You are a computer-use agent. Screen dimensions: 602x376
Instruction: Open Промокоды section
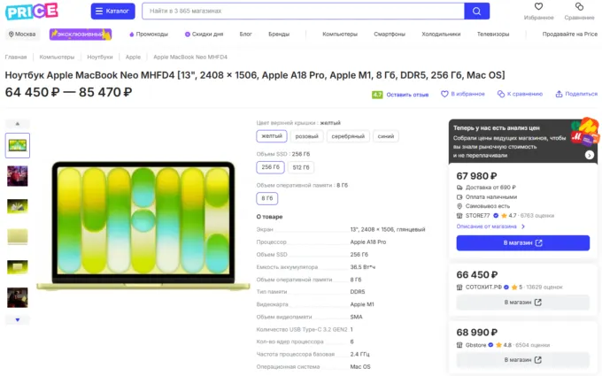(x=149, y=35)
